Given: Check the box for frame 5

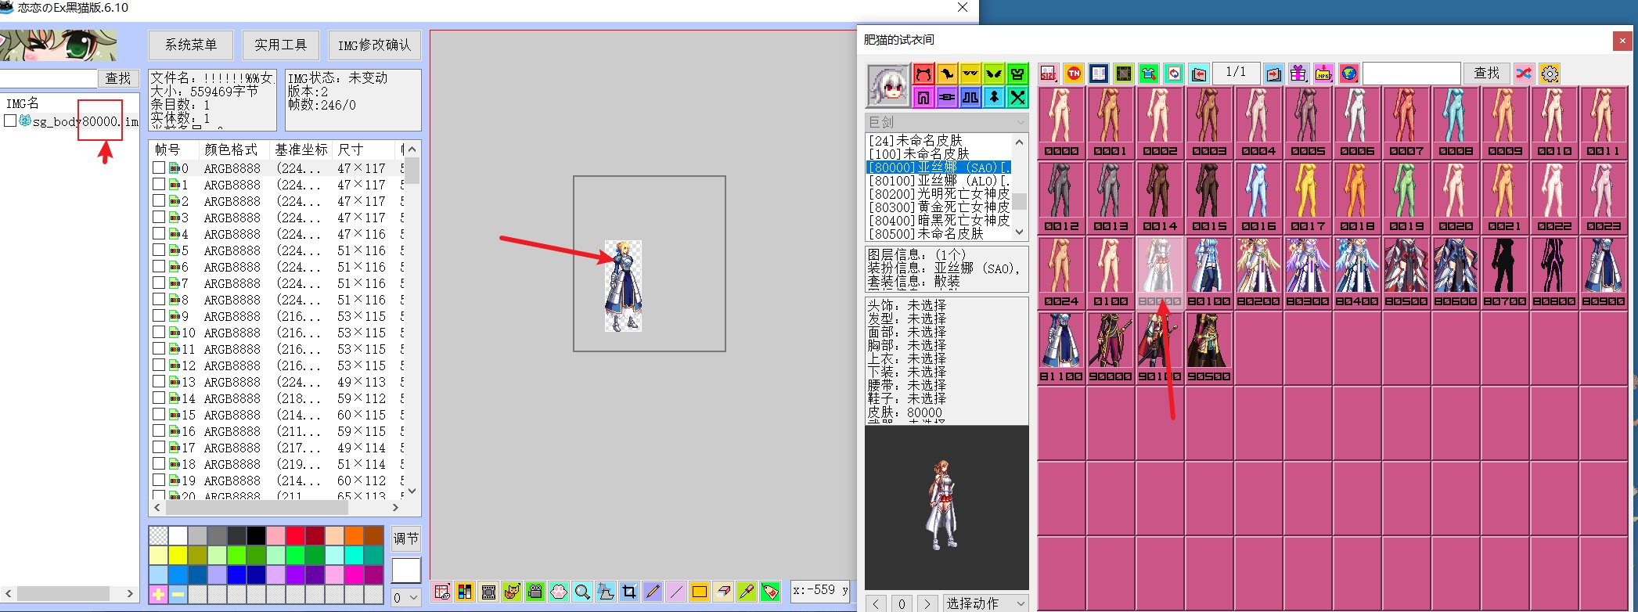Looking at the screenshot, I should click(x=159, y=250).
